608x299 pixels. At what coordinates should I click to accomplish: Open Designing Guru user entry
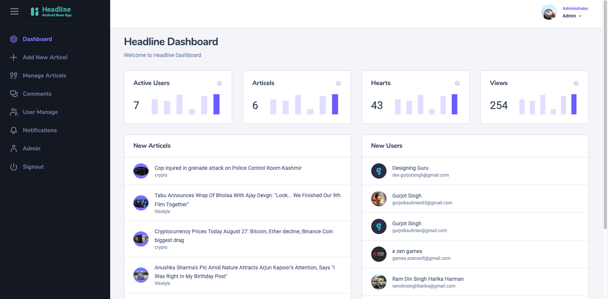pyautogui.click(x=475, y=171)
